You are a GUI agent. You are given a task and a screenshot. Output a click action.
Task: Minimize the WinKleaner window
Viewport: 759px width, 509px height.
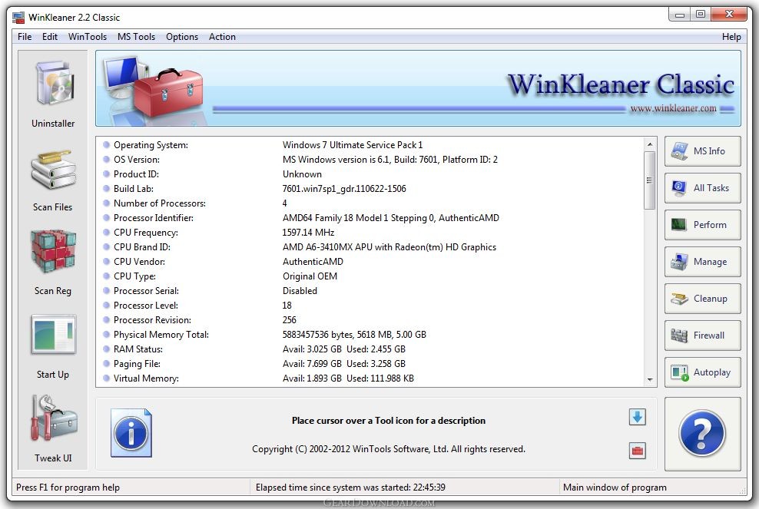[680, 15]
